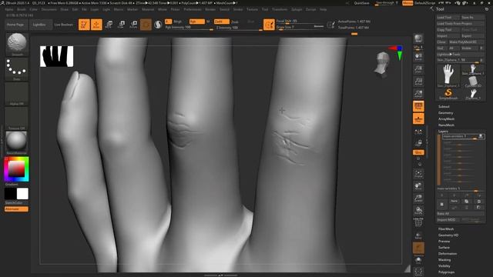Click the Move view icon in right shelf
The height and width of the screenshot is (277, 493).
(418, 186)
